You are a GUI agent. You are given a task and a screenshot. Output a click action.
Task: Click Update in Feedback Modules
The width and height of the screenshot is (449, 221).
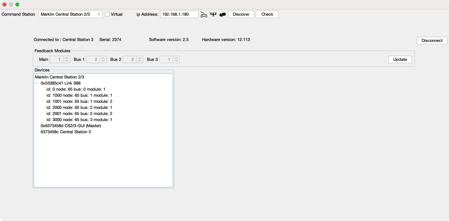400,59
